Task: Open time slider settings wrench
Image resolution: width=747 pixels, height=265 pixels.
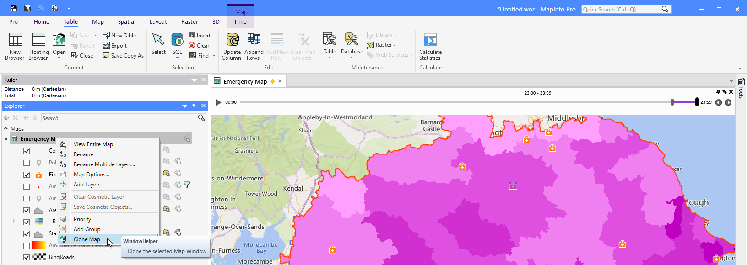Action: 725,92
